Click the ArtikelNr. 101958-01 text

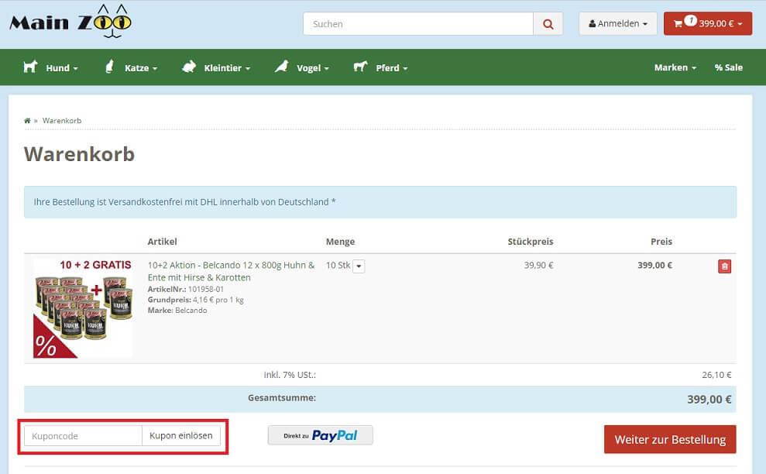186,290
